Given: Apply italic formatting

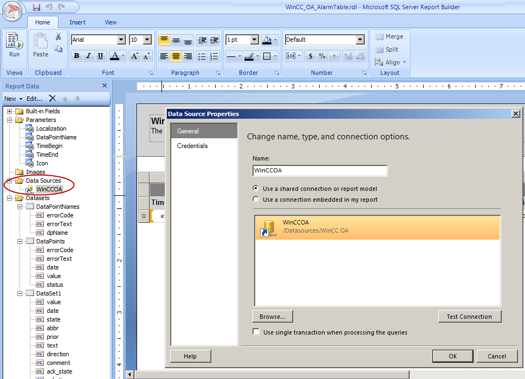Looking at the screenshot, I should pyautogui.click(x=88, y=56).
